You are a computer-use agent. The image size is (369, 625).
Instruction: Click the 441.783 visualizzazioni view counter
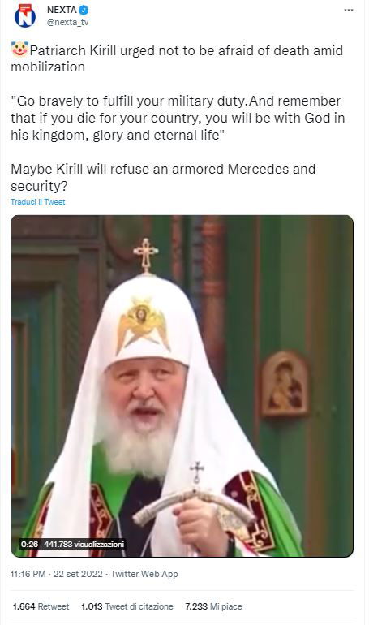coord(84,544)
